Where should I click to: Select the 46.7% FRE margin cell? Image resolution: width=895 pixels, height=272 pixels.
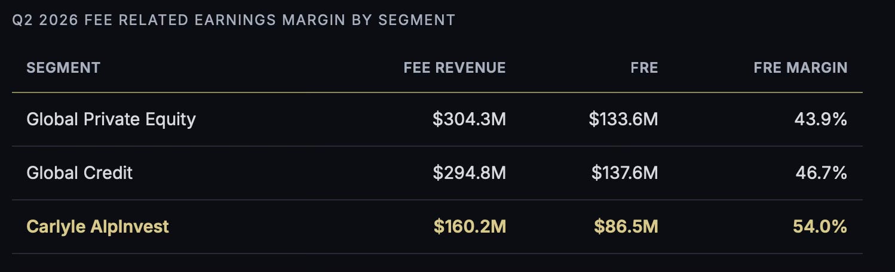pyautogui.click(x=821, y=173)
